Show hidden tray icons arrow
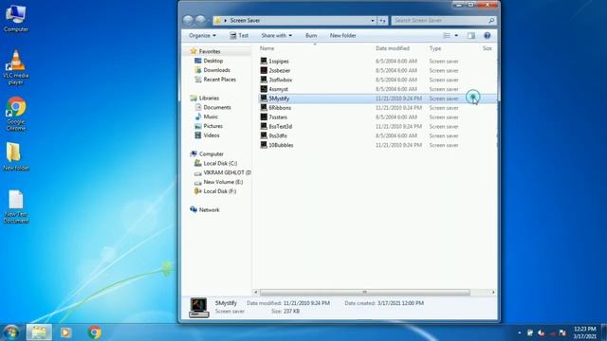The image size is (607, 341). click(x=519, y=332)
